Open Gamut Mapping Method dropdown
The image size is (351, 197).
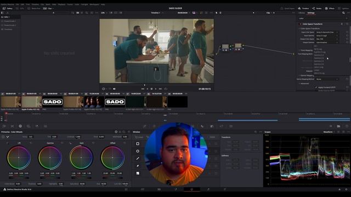coord(327,79)
